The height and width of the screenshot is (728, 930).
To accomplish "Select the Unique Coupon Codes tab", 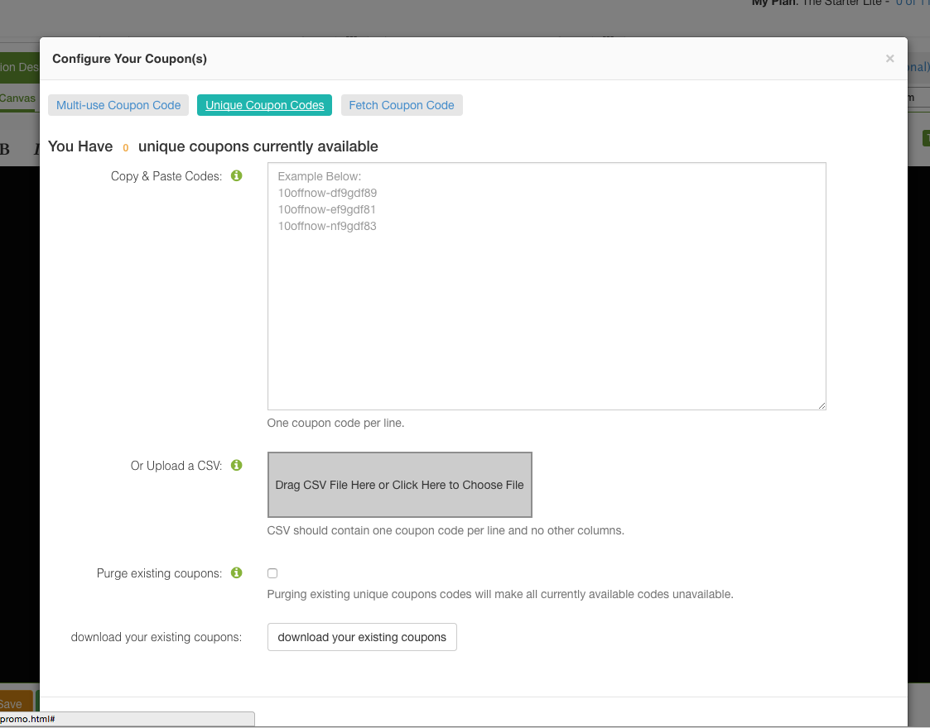I will pos(264,105).
